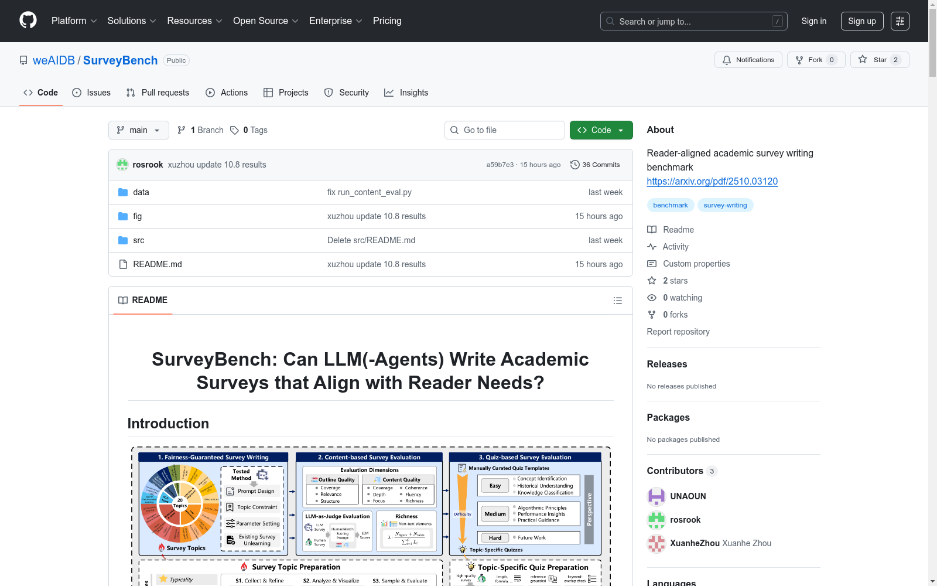Switch to the Insights tab
Screen dimensions: 937x586
point(406,93)
